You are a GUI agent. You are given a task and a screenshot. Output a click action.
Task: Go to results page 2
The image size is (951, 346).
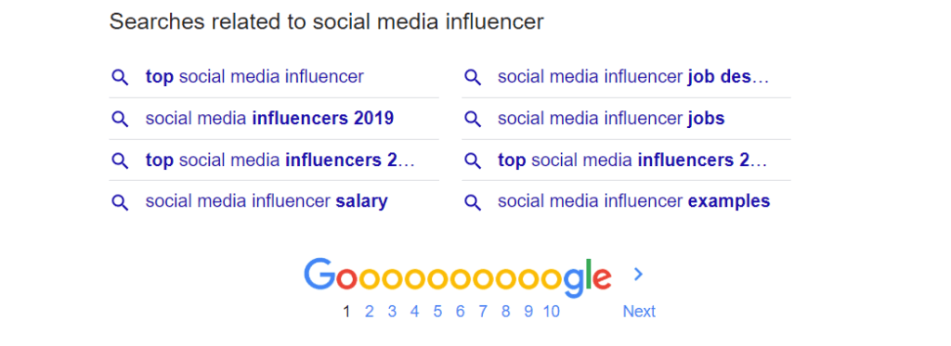point(369,312)
